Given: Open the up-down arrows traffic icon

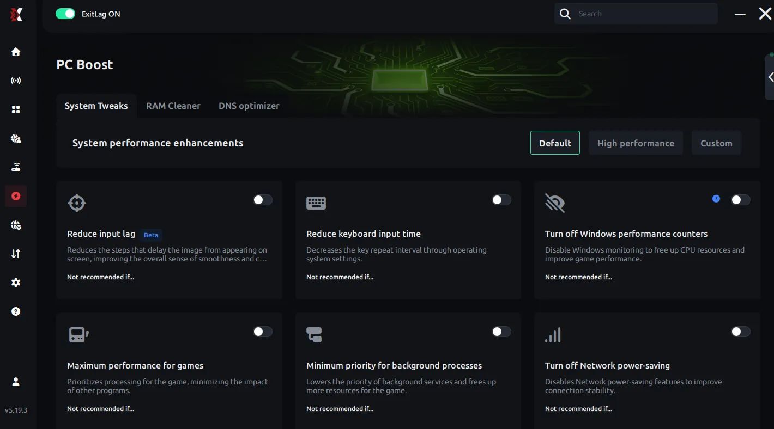Looking at the screenshot, I should 16,254.
